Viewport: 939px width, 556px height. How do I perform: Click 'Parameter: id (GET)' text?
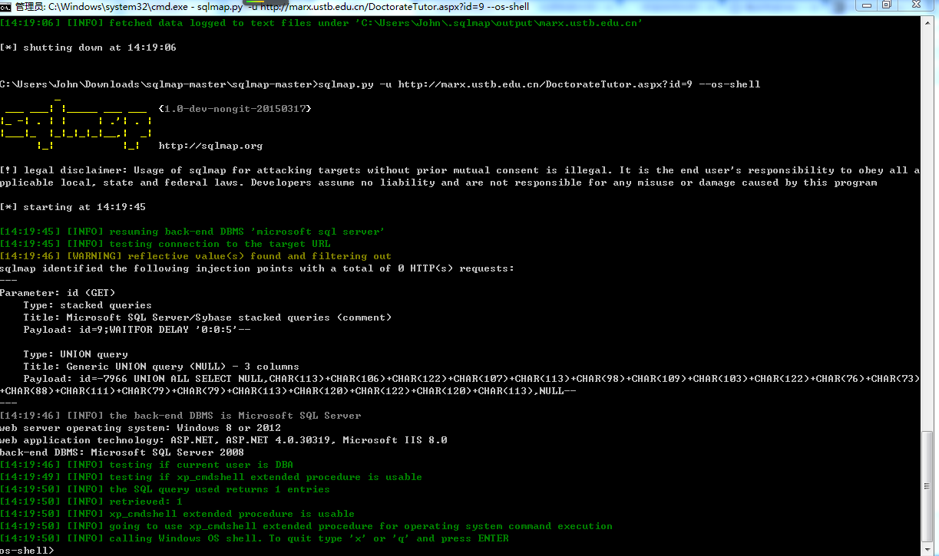pos(58,293)
